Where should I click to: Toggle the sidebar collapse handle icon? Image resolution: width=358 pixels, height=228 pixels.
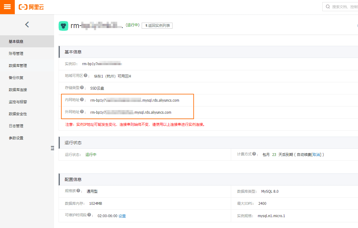click(x=53, y=148)
